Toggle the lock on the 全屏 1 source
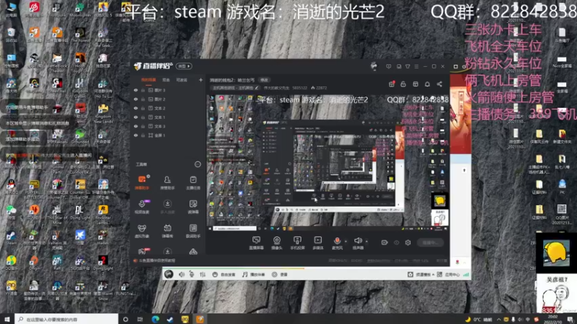Screen dimensions: 577x324 pyautogui.click(x=143, y=135)
